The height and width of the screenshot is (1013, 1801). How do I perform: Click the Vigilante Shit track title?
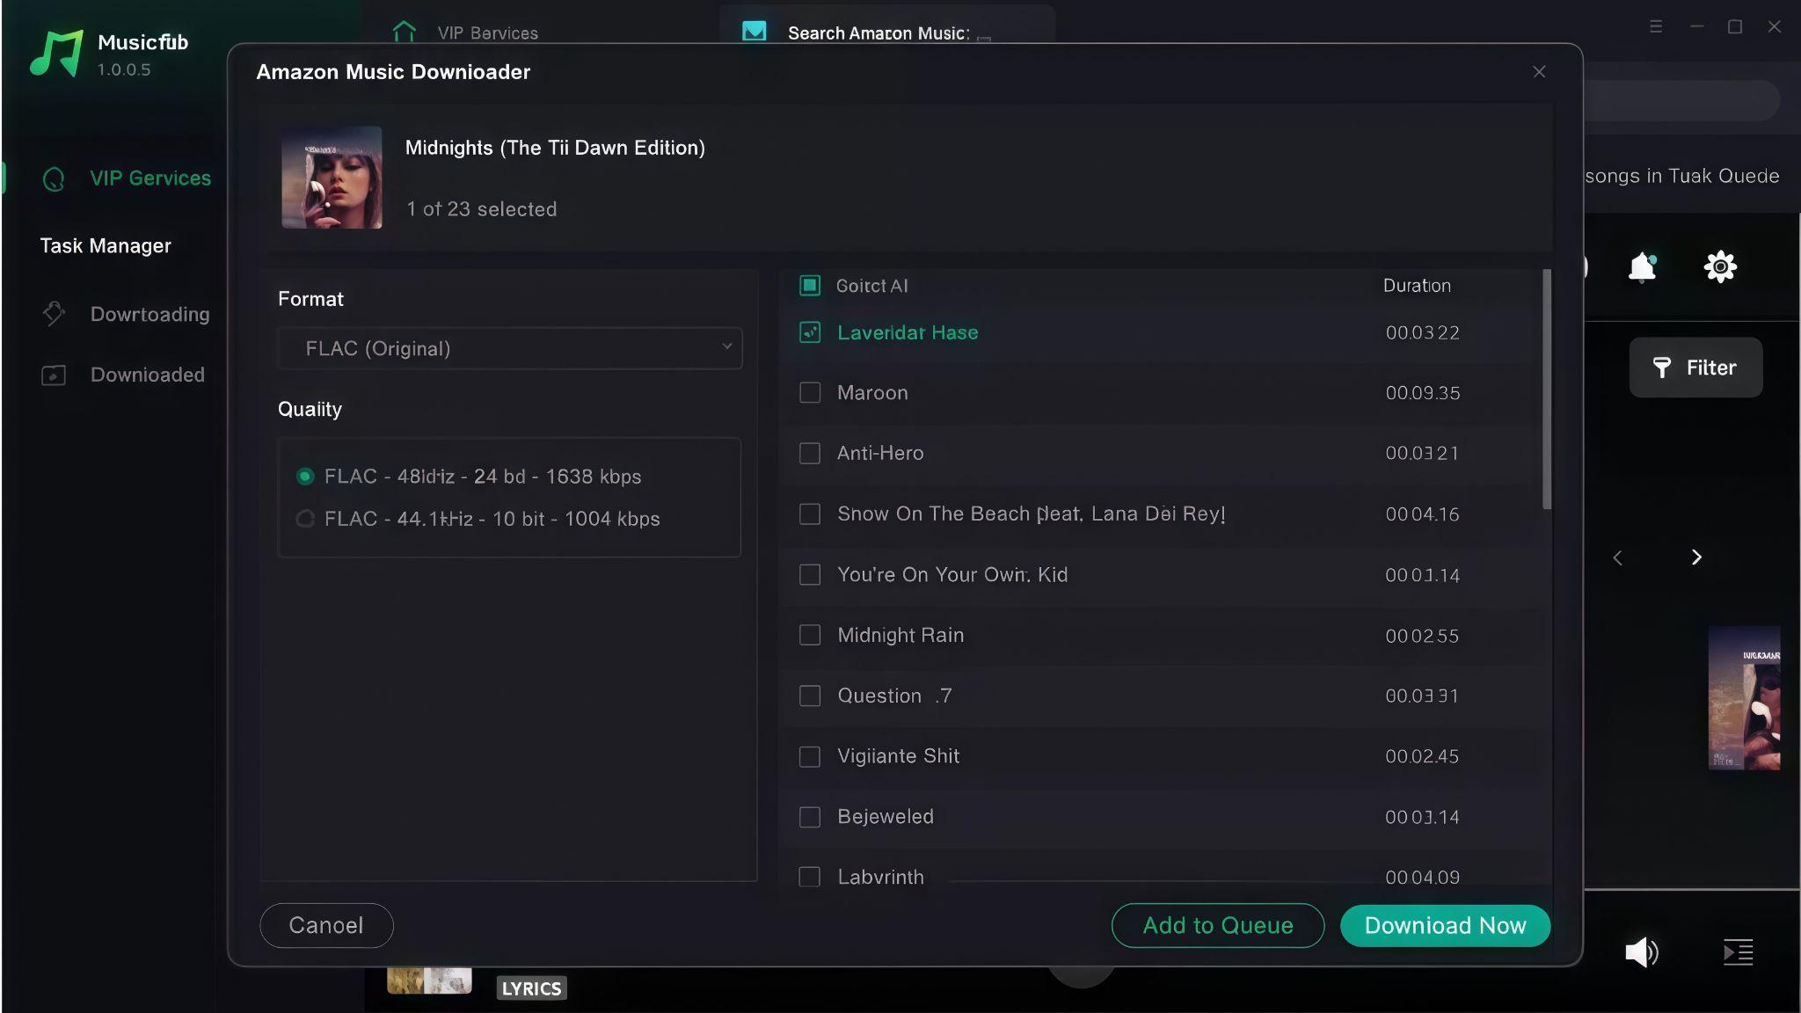898,756
